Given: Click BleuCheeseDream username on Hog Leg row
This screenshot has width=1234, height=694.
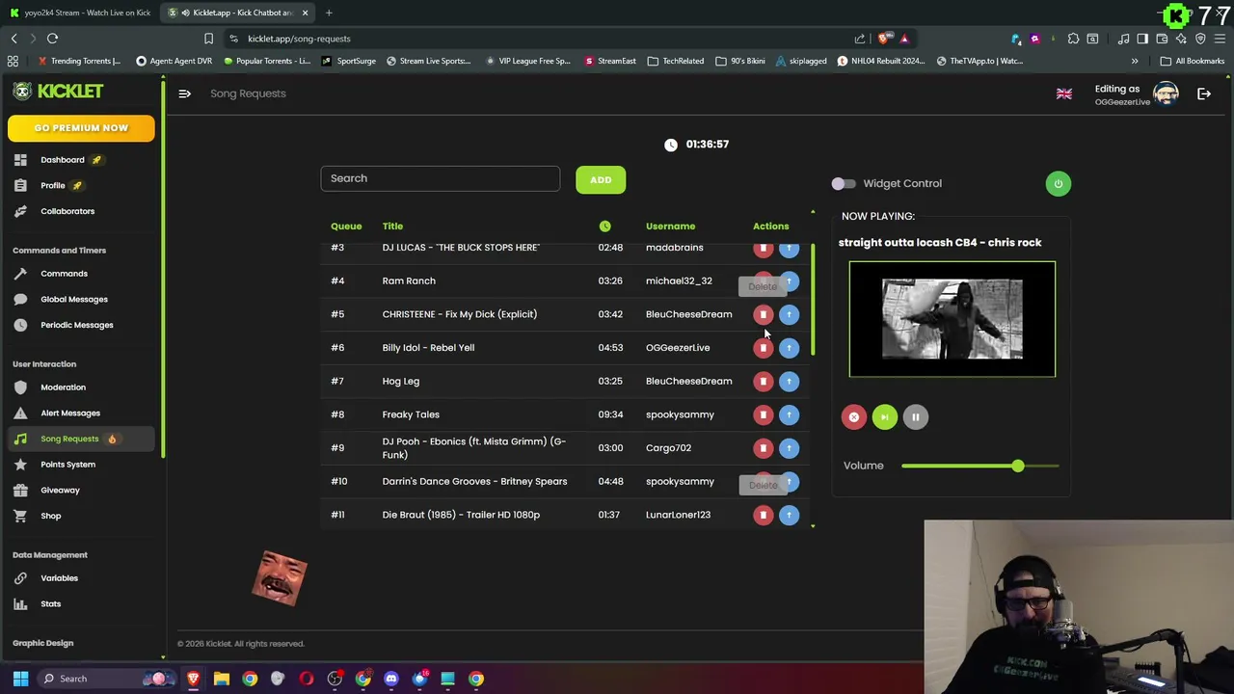Looking at the screenshot, I should coord(688,382).
